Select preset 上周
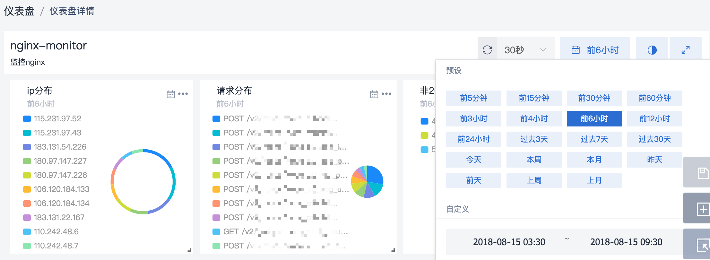This screenshot has height=260, width=710. click(x=534, y=180)
